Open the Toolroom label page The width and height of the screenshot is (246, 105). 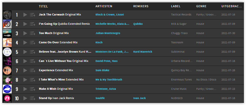(x=177, y=42)
